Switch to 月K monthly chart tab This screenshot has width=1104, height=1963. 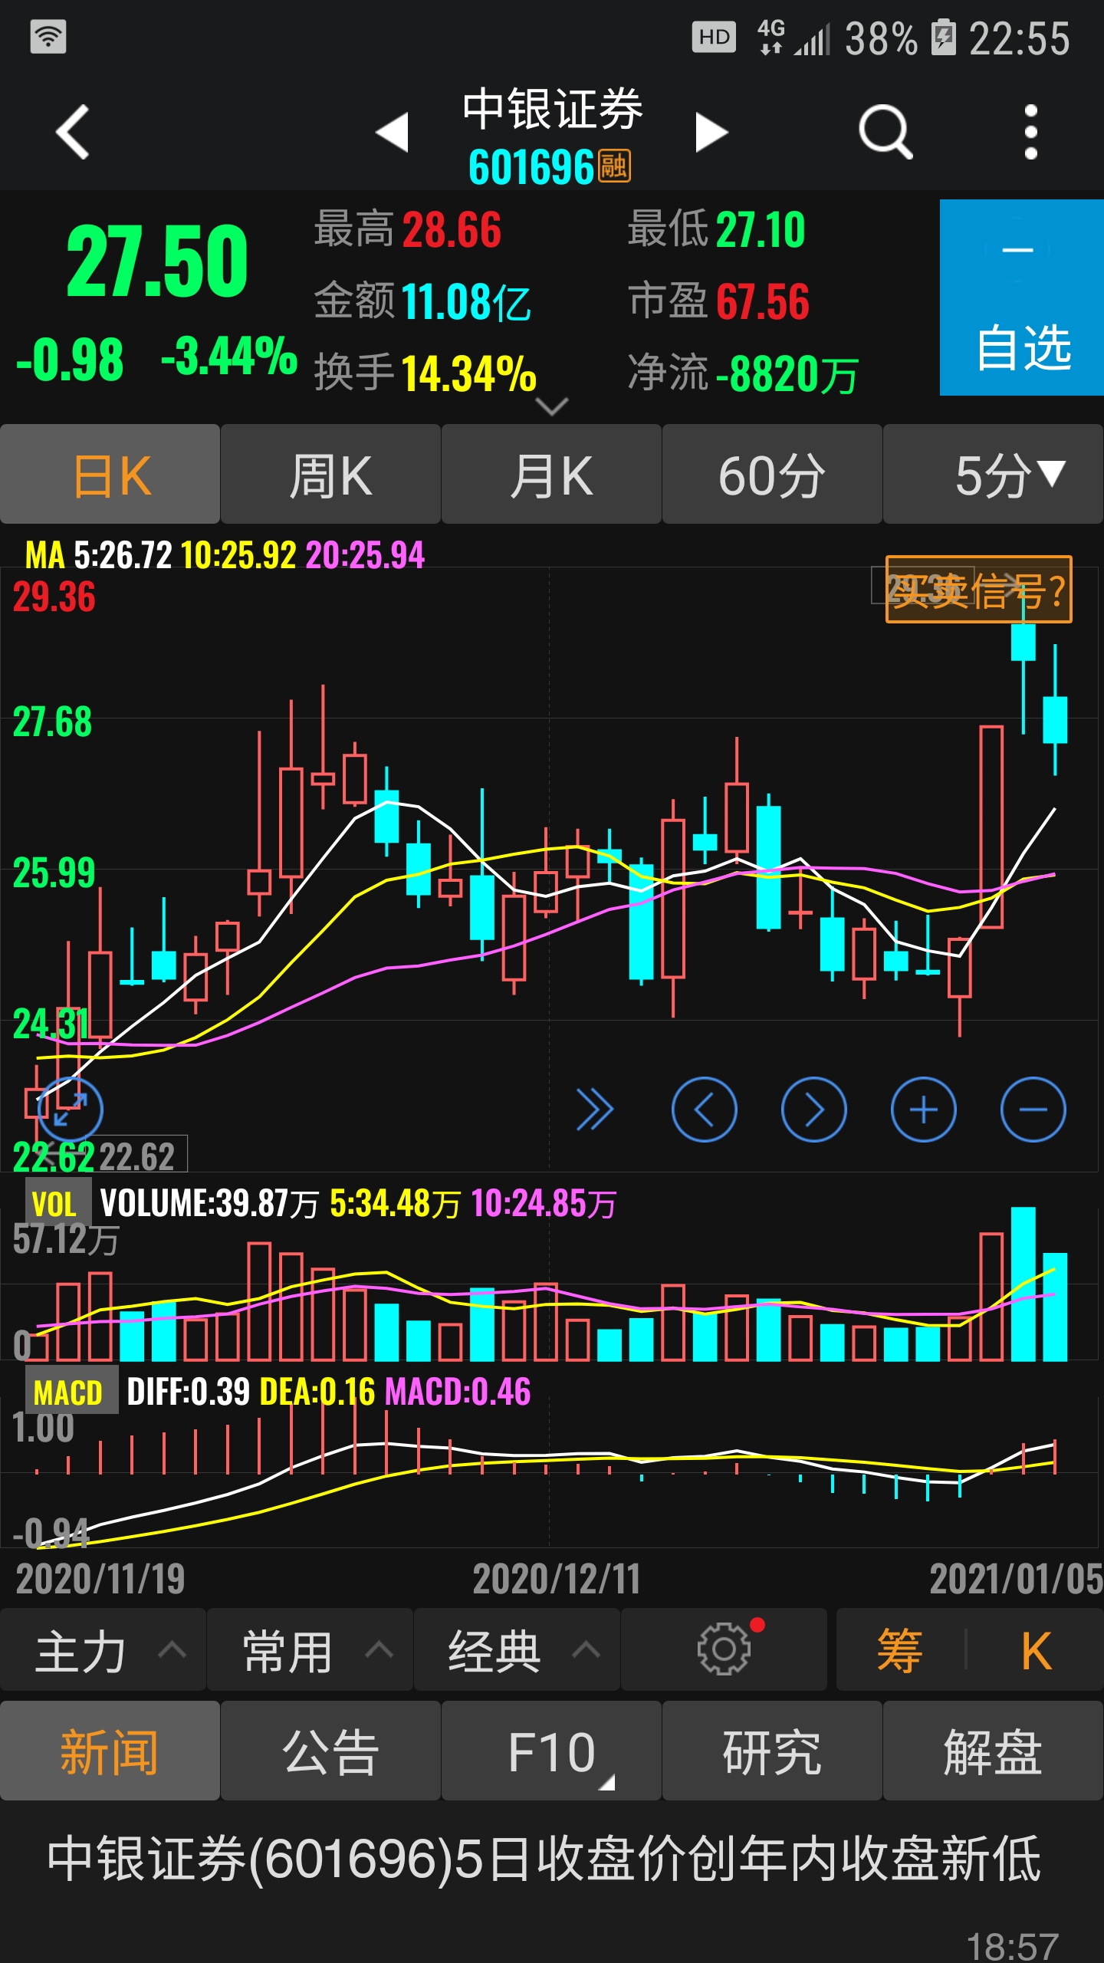point(552,474)
